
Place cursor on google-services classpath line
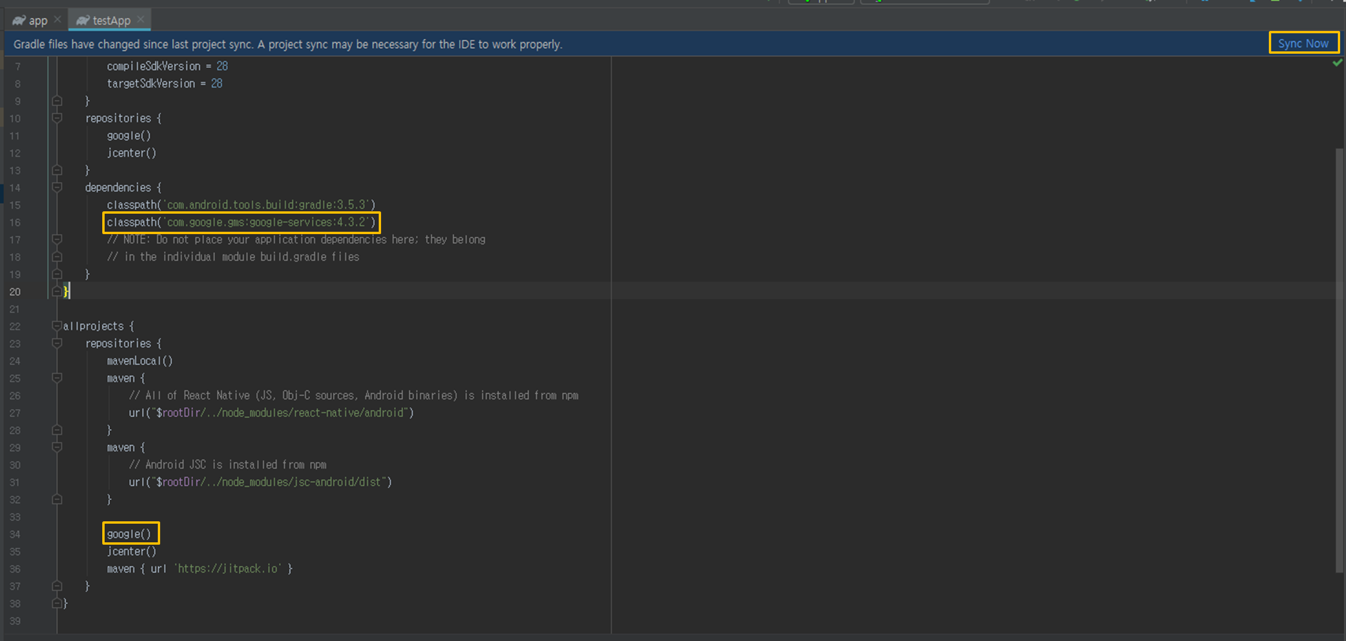click(x=241, y=222)
